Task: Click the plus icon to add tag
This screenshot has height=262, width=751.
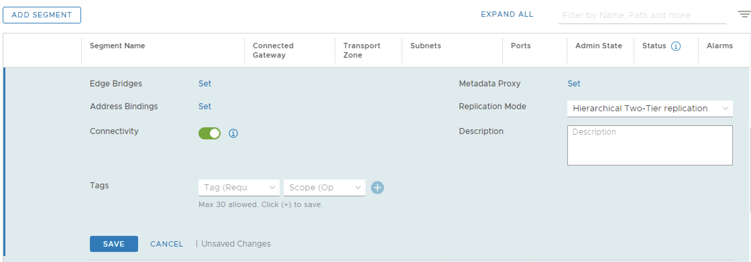Action: [x=377, y=188]
